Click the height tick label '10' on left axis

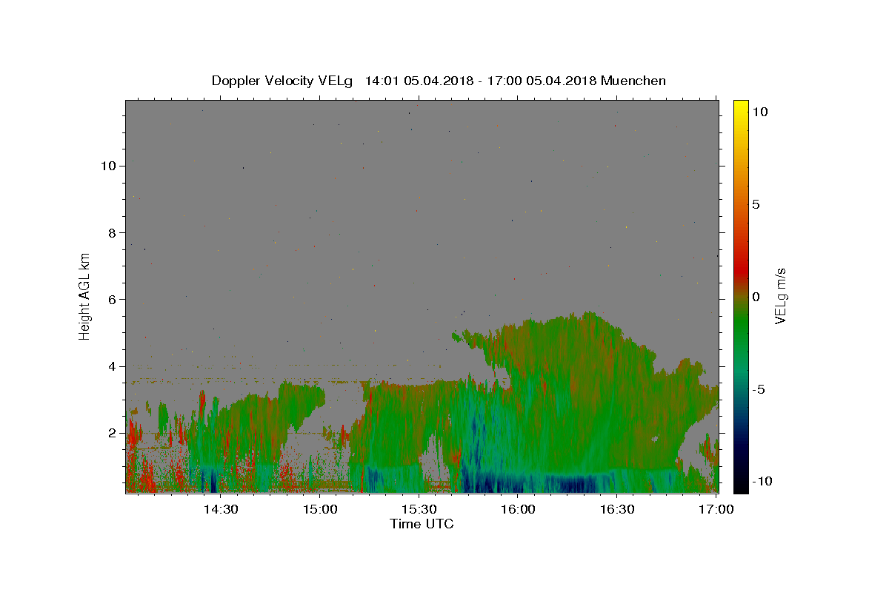pos(109,166)
